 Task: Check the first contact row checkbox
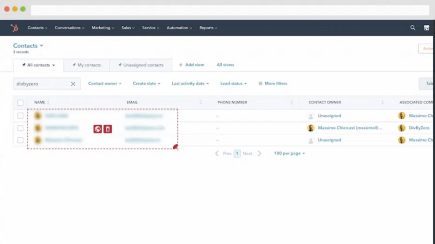20,116
